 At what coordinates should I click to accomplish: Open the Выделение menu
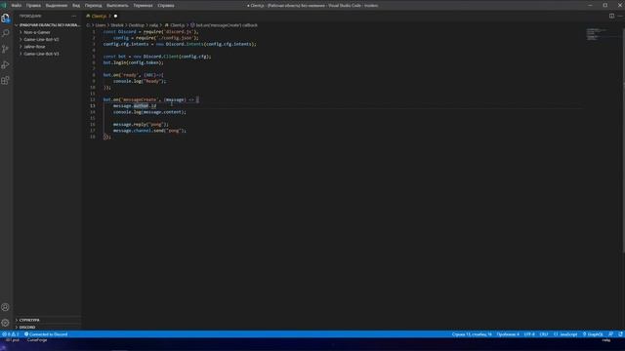57,6
